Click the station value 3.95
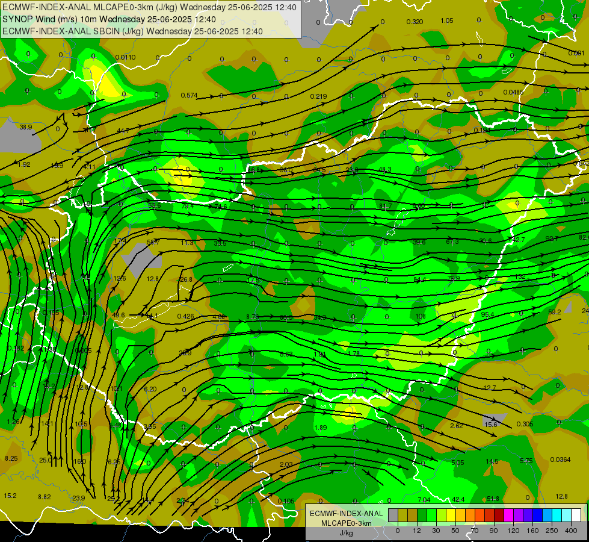This screenshot has width=589, height=542. click(x=149, y=426)
